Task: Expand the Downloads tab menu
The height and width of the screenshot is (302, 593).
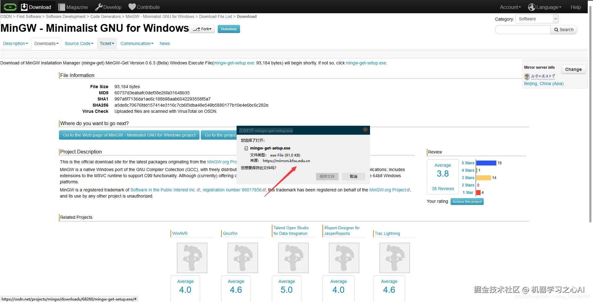Action: pos(46,43)
